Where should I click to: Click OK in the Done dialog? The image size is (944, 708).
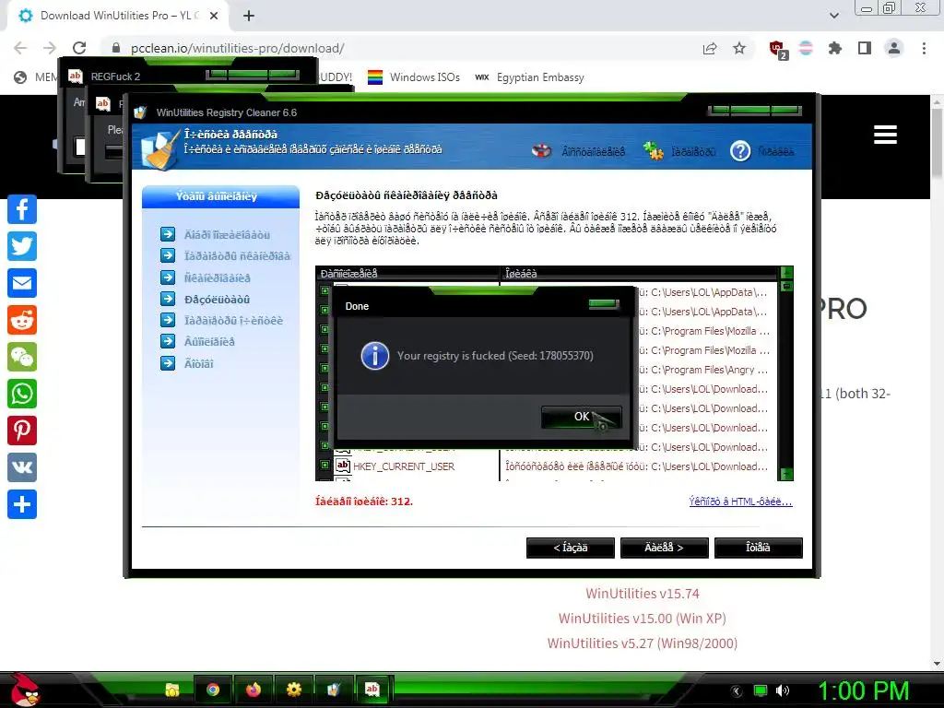pyautogui.click(x=581, y=417)
